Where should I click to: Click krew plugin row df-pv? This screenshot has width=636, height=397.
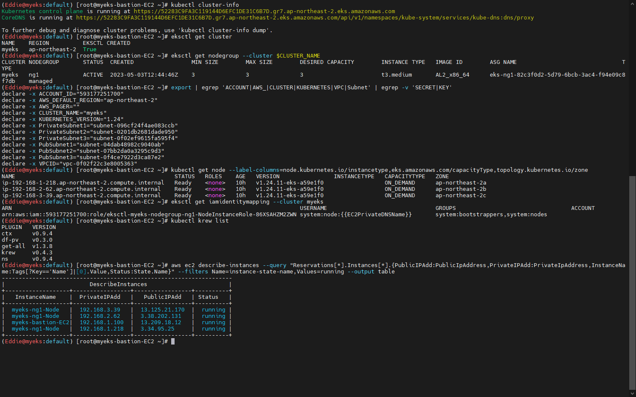(x=27, y=240)
